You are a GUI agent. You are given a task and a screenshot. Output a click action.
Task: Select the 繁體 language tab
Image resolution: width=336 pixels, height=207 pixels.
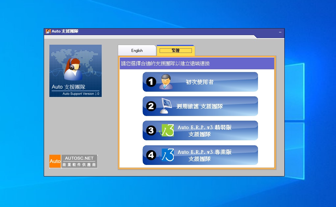tap(175, 51)
